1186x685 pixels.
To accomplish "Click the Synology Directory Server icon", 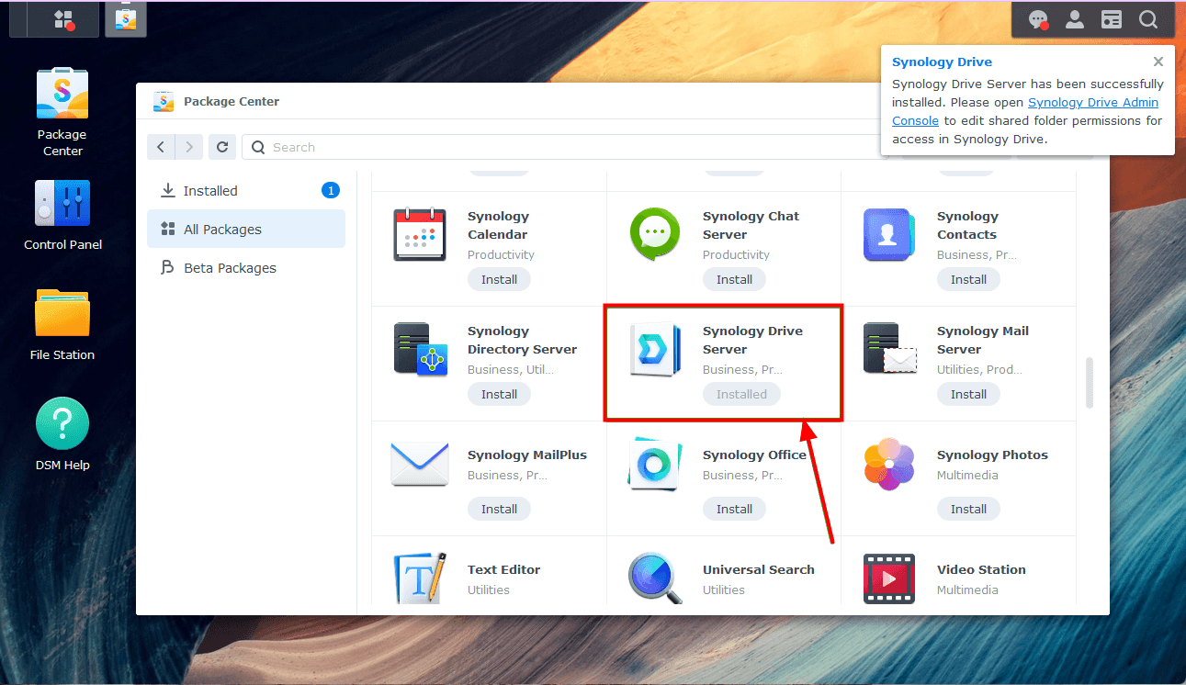I will pyautogui.click(x=420, y=349).
